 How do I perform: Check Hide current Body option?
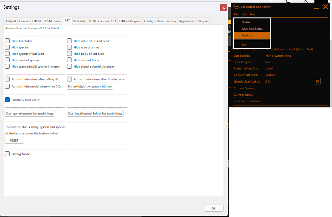[x=69, y=60]
